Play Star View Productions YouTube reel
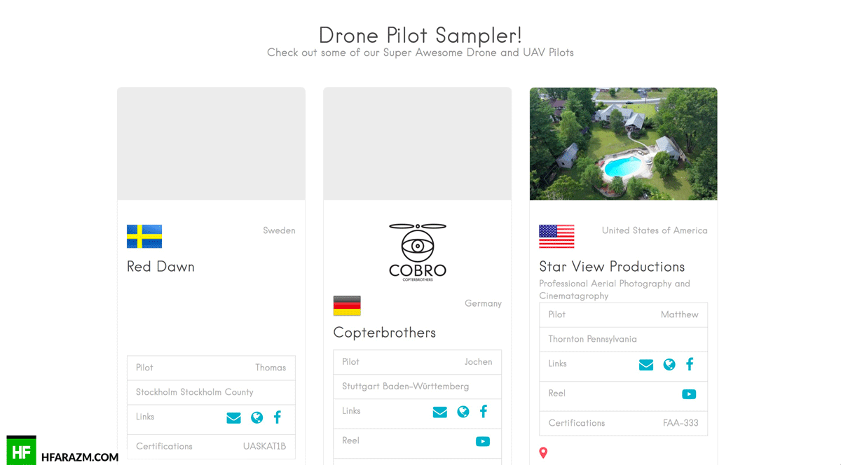Screen dimensions: 841x465 689,394
